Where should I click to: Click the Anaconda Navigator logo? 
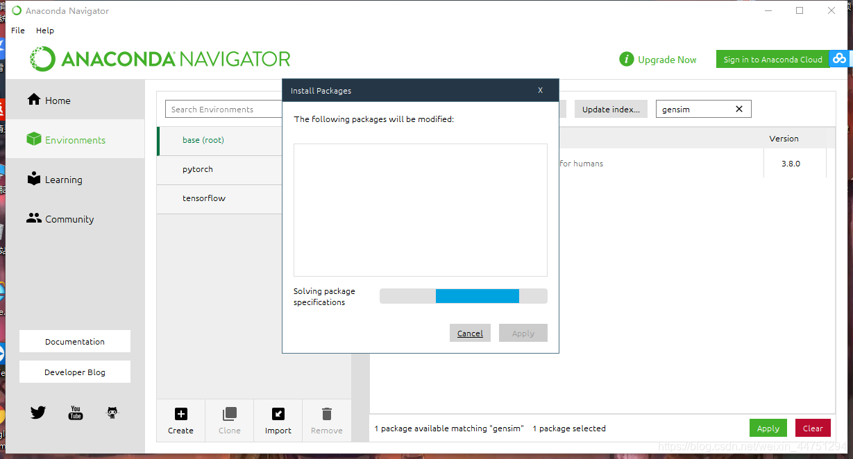[160, 59]
